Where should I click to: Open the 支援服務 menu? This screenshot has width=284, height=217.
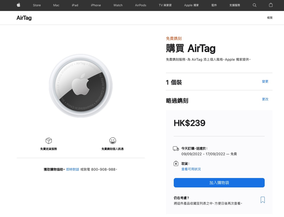click(x=235, y=5)
